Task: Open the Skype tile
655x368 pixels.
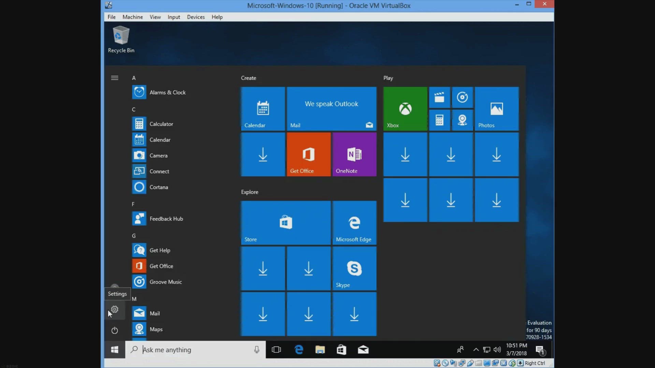Action: (x=354, y=269)
